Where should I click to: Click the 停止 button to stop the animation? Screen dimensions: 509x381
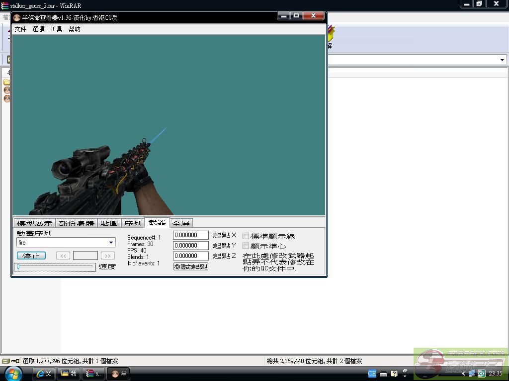31,255
